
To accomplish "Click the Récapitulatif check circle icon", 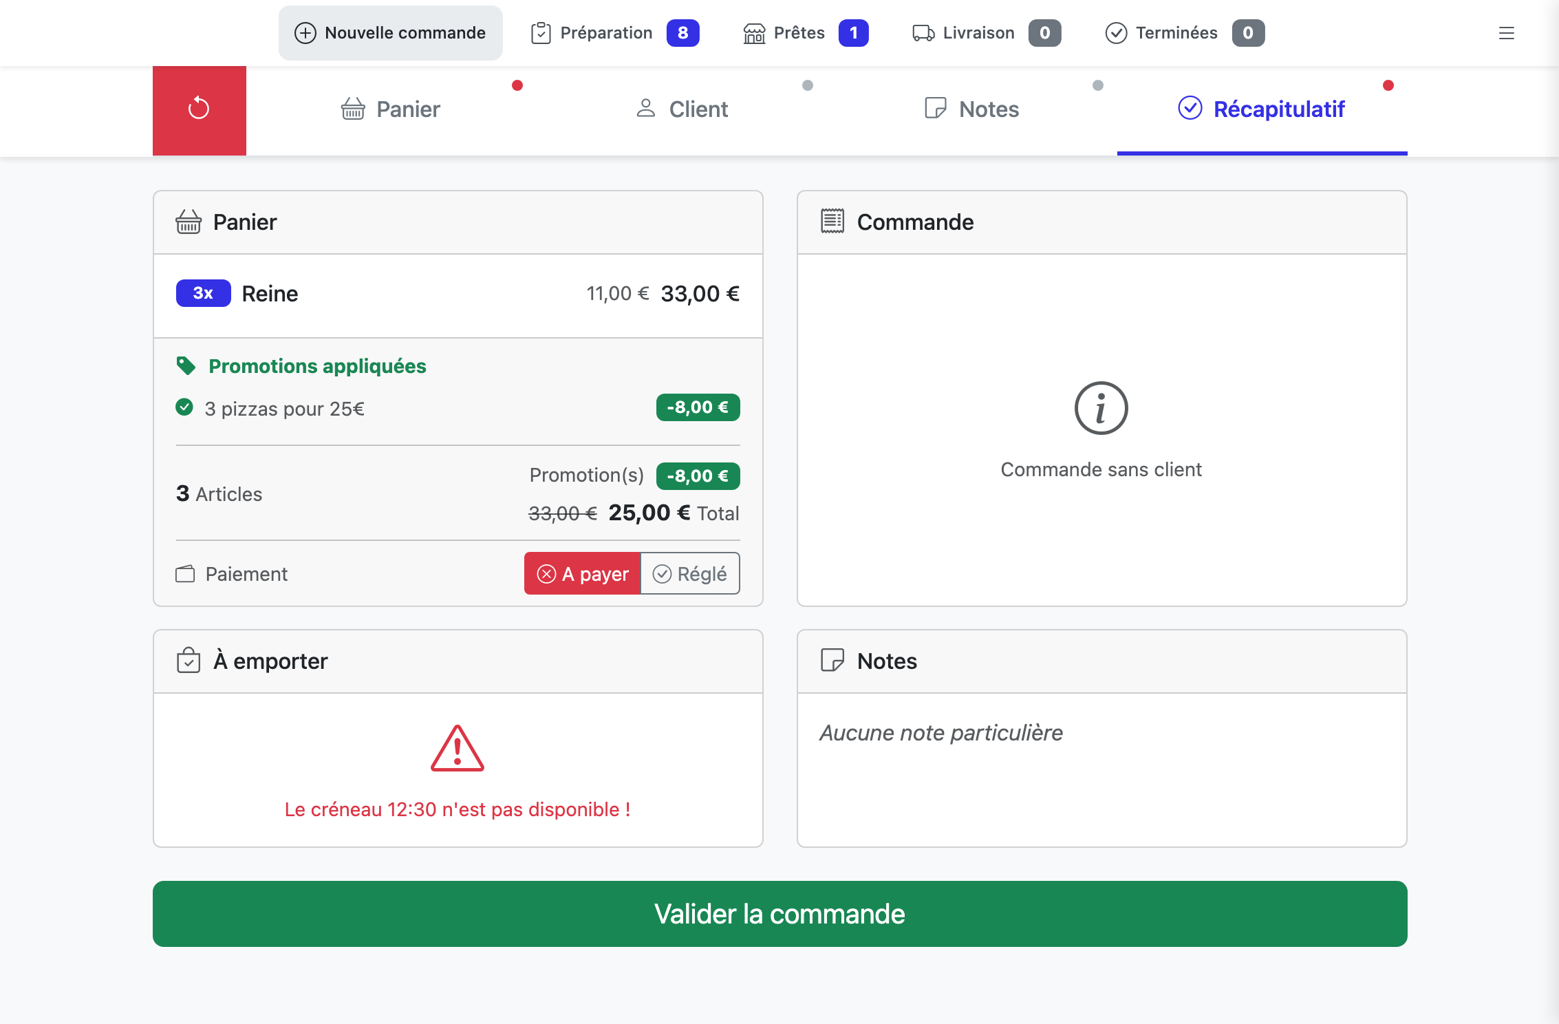I will [1190, 108].
